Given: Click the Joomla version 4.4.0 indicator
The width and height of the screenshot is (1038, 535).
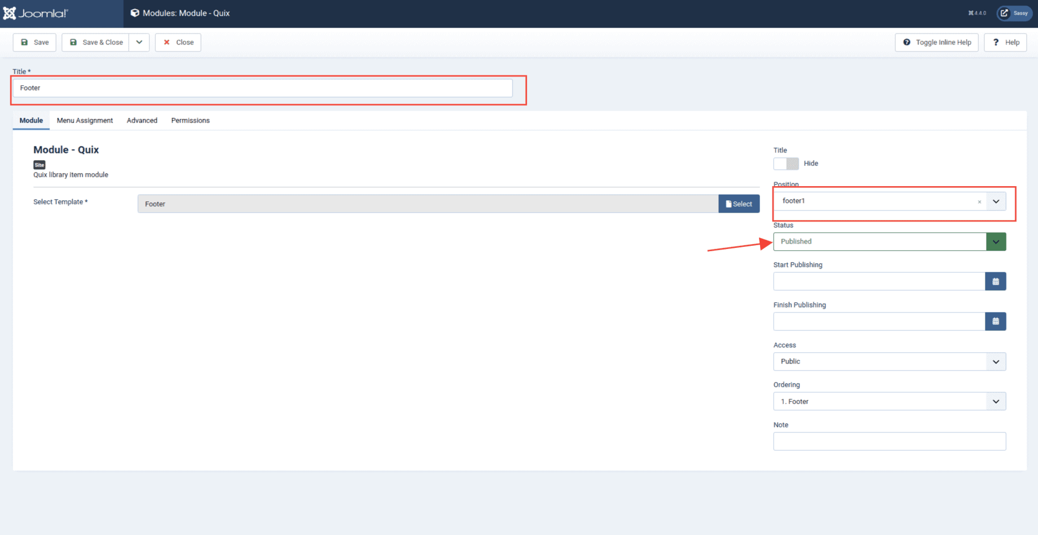Looking at the screenshot, I should pyautogui.click(x=977, y=13).
